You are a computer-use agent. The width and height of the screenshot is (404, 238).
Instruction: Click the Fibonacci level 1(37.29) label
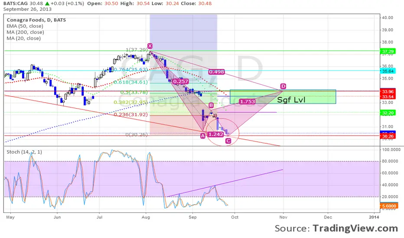coord(137,50)
